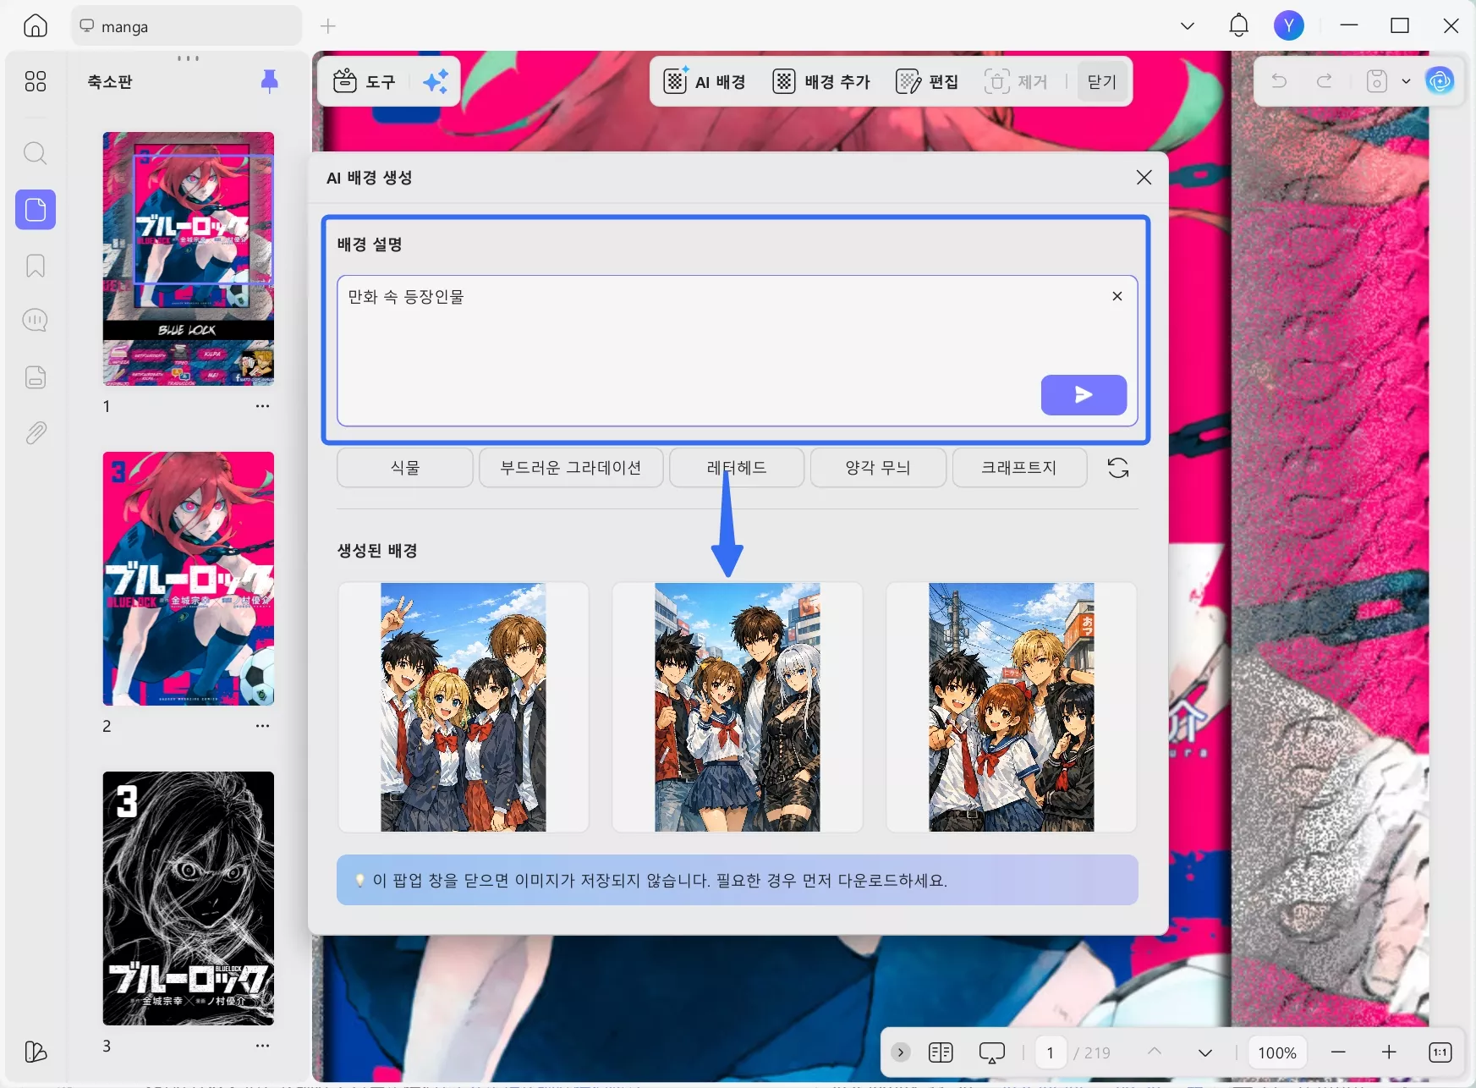Open the attachments paperclip icon
Viewport: 1476px width, 1088px height.
point(36,433)
